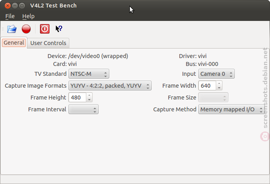Click the Driver: vivi text
Screen dimensions: 270x184
[x=193, y=56]
